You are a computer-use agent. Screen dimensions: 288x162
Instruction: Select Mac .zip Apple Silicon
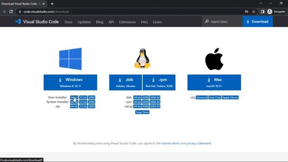230,97
